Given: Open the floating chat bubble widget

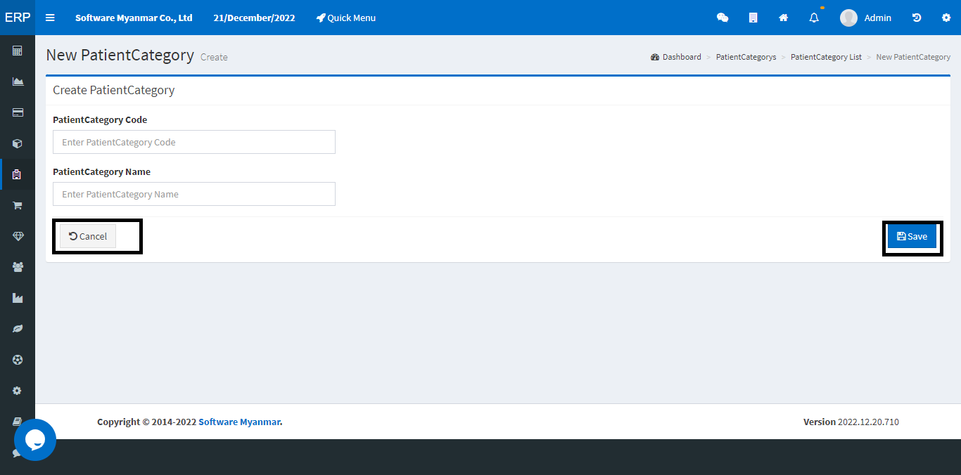Looking at the screenshot, I should [x=35, y=440].
